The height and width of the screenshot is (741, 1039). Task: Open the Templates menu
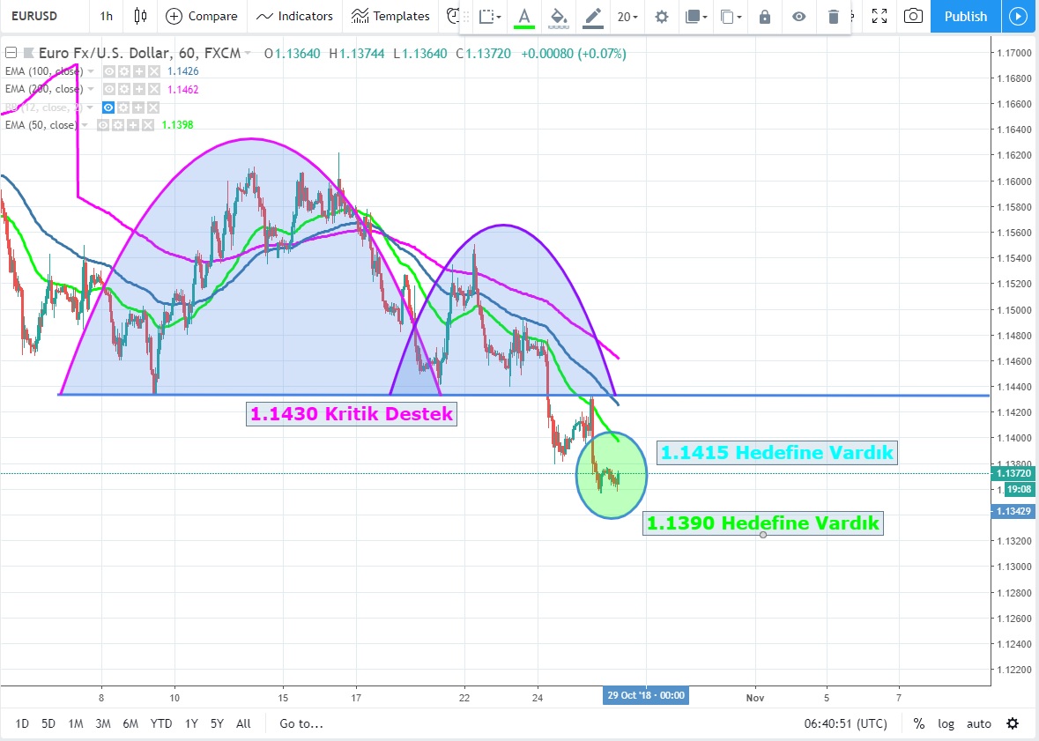tap(390, 16)
